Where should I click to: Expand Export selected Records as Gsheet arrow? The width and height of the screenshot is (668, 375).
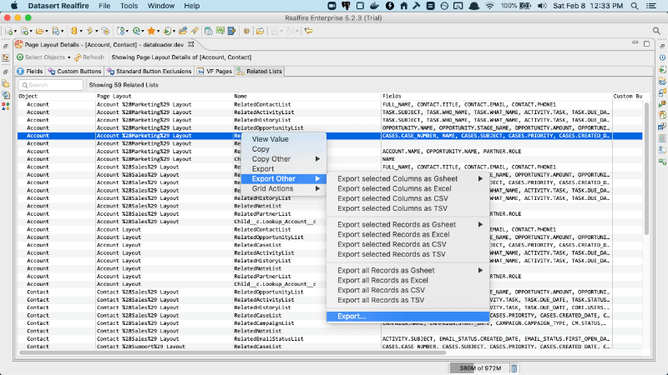pos(480,224)
